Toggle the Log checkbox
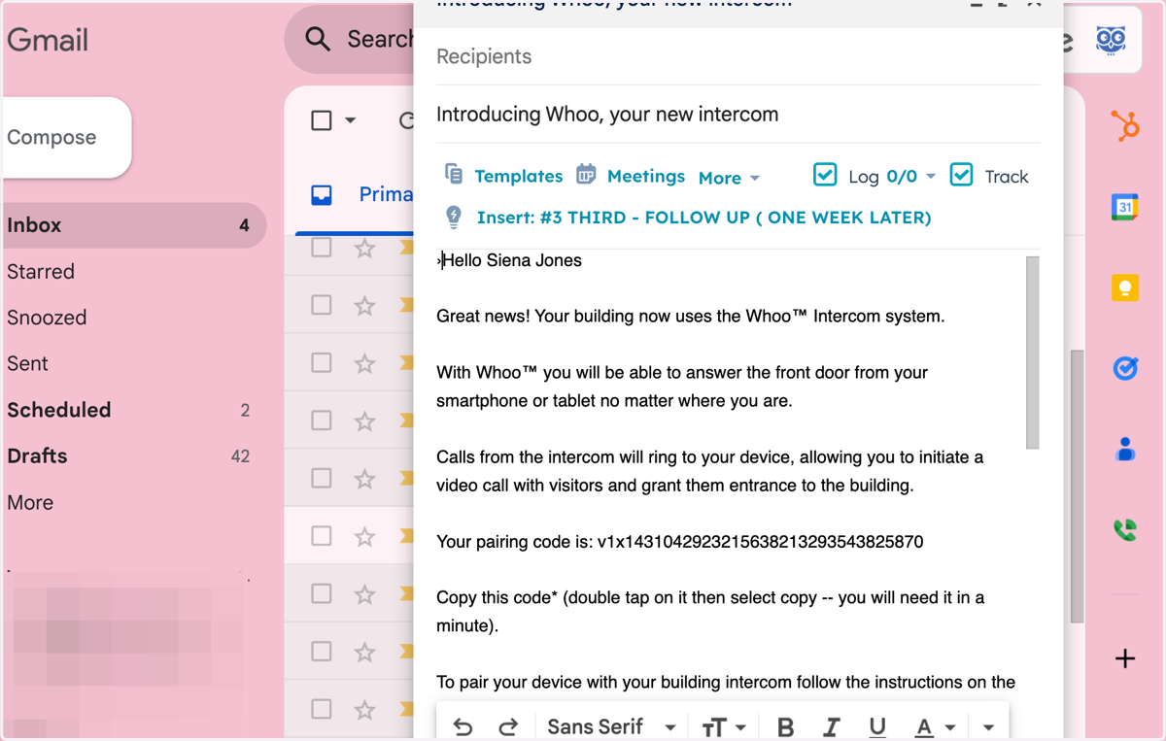 pyautogui.click(x=824, y=175)
